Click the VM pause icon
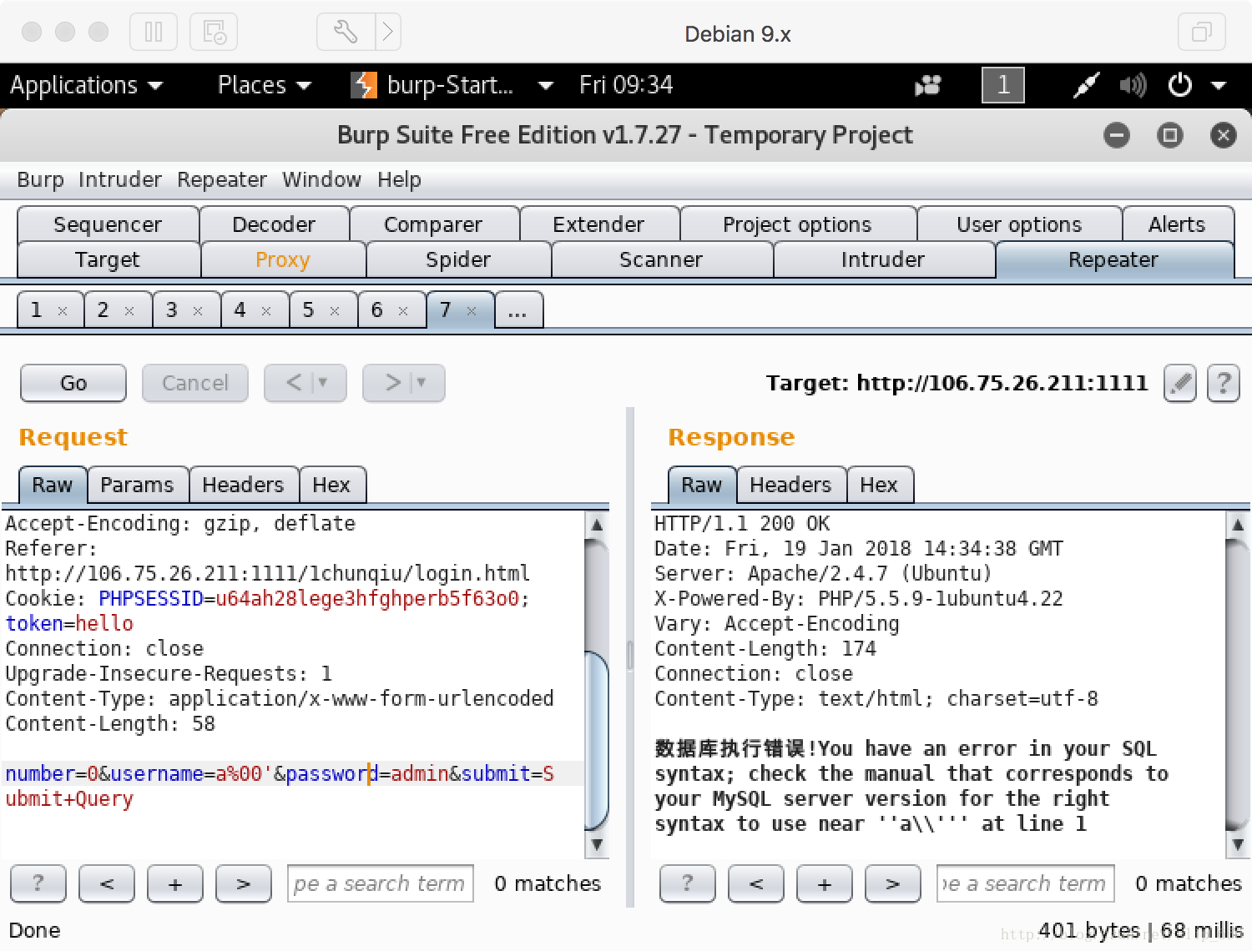Viewport: 1252px width, 951px height. (154, 33)
